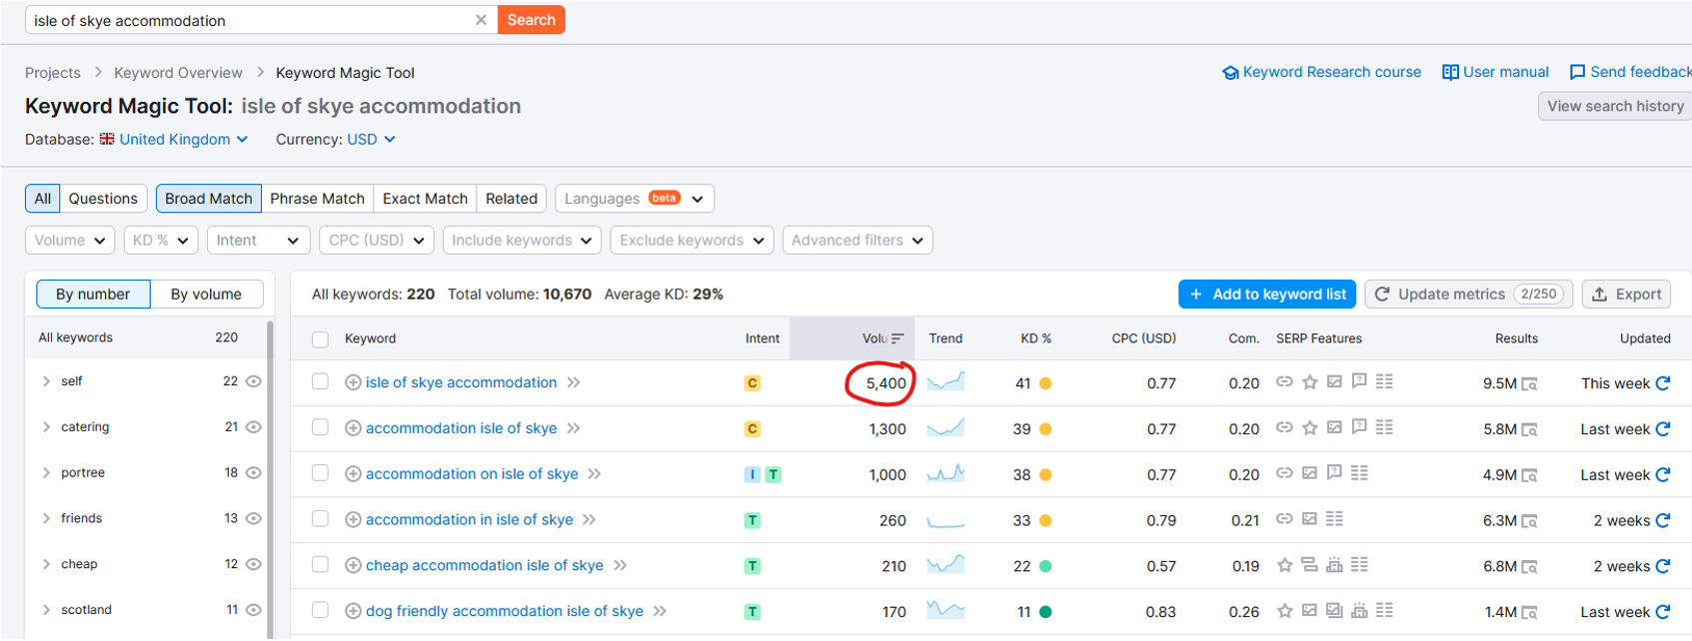Clear the search box with the X icon
Screen dimensions: 1692x641
click(x=481, y=20)
